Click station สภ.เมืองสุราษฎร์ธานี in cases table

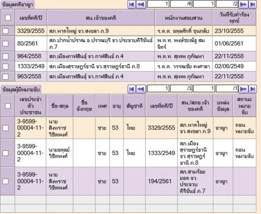click(x=94, y=66)
